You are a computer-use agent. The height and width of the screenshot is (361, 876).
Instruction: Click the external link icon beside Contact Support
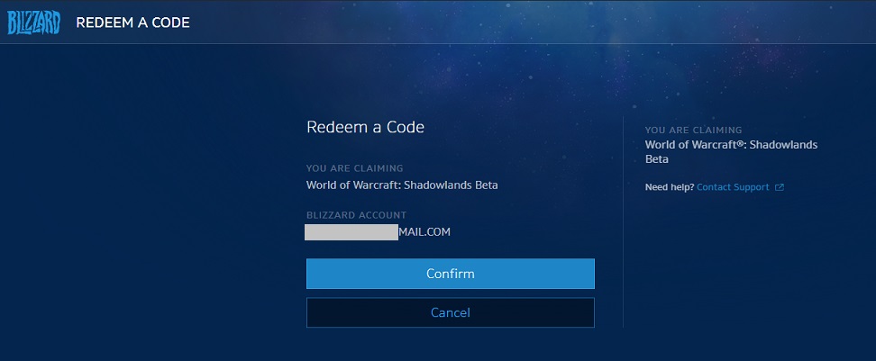[780, 187]
